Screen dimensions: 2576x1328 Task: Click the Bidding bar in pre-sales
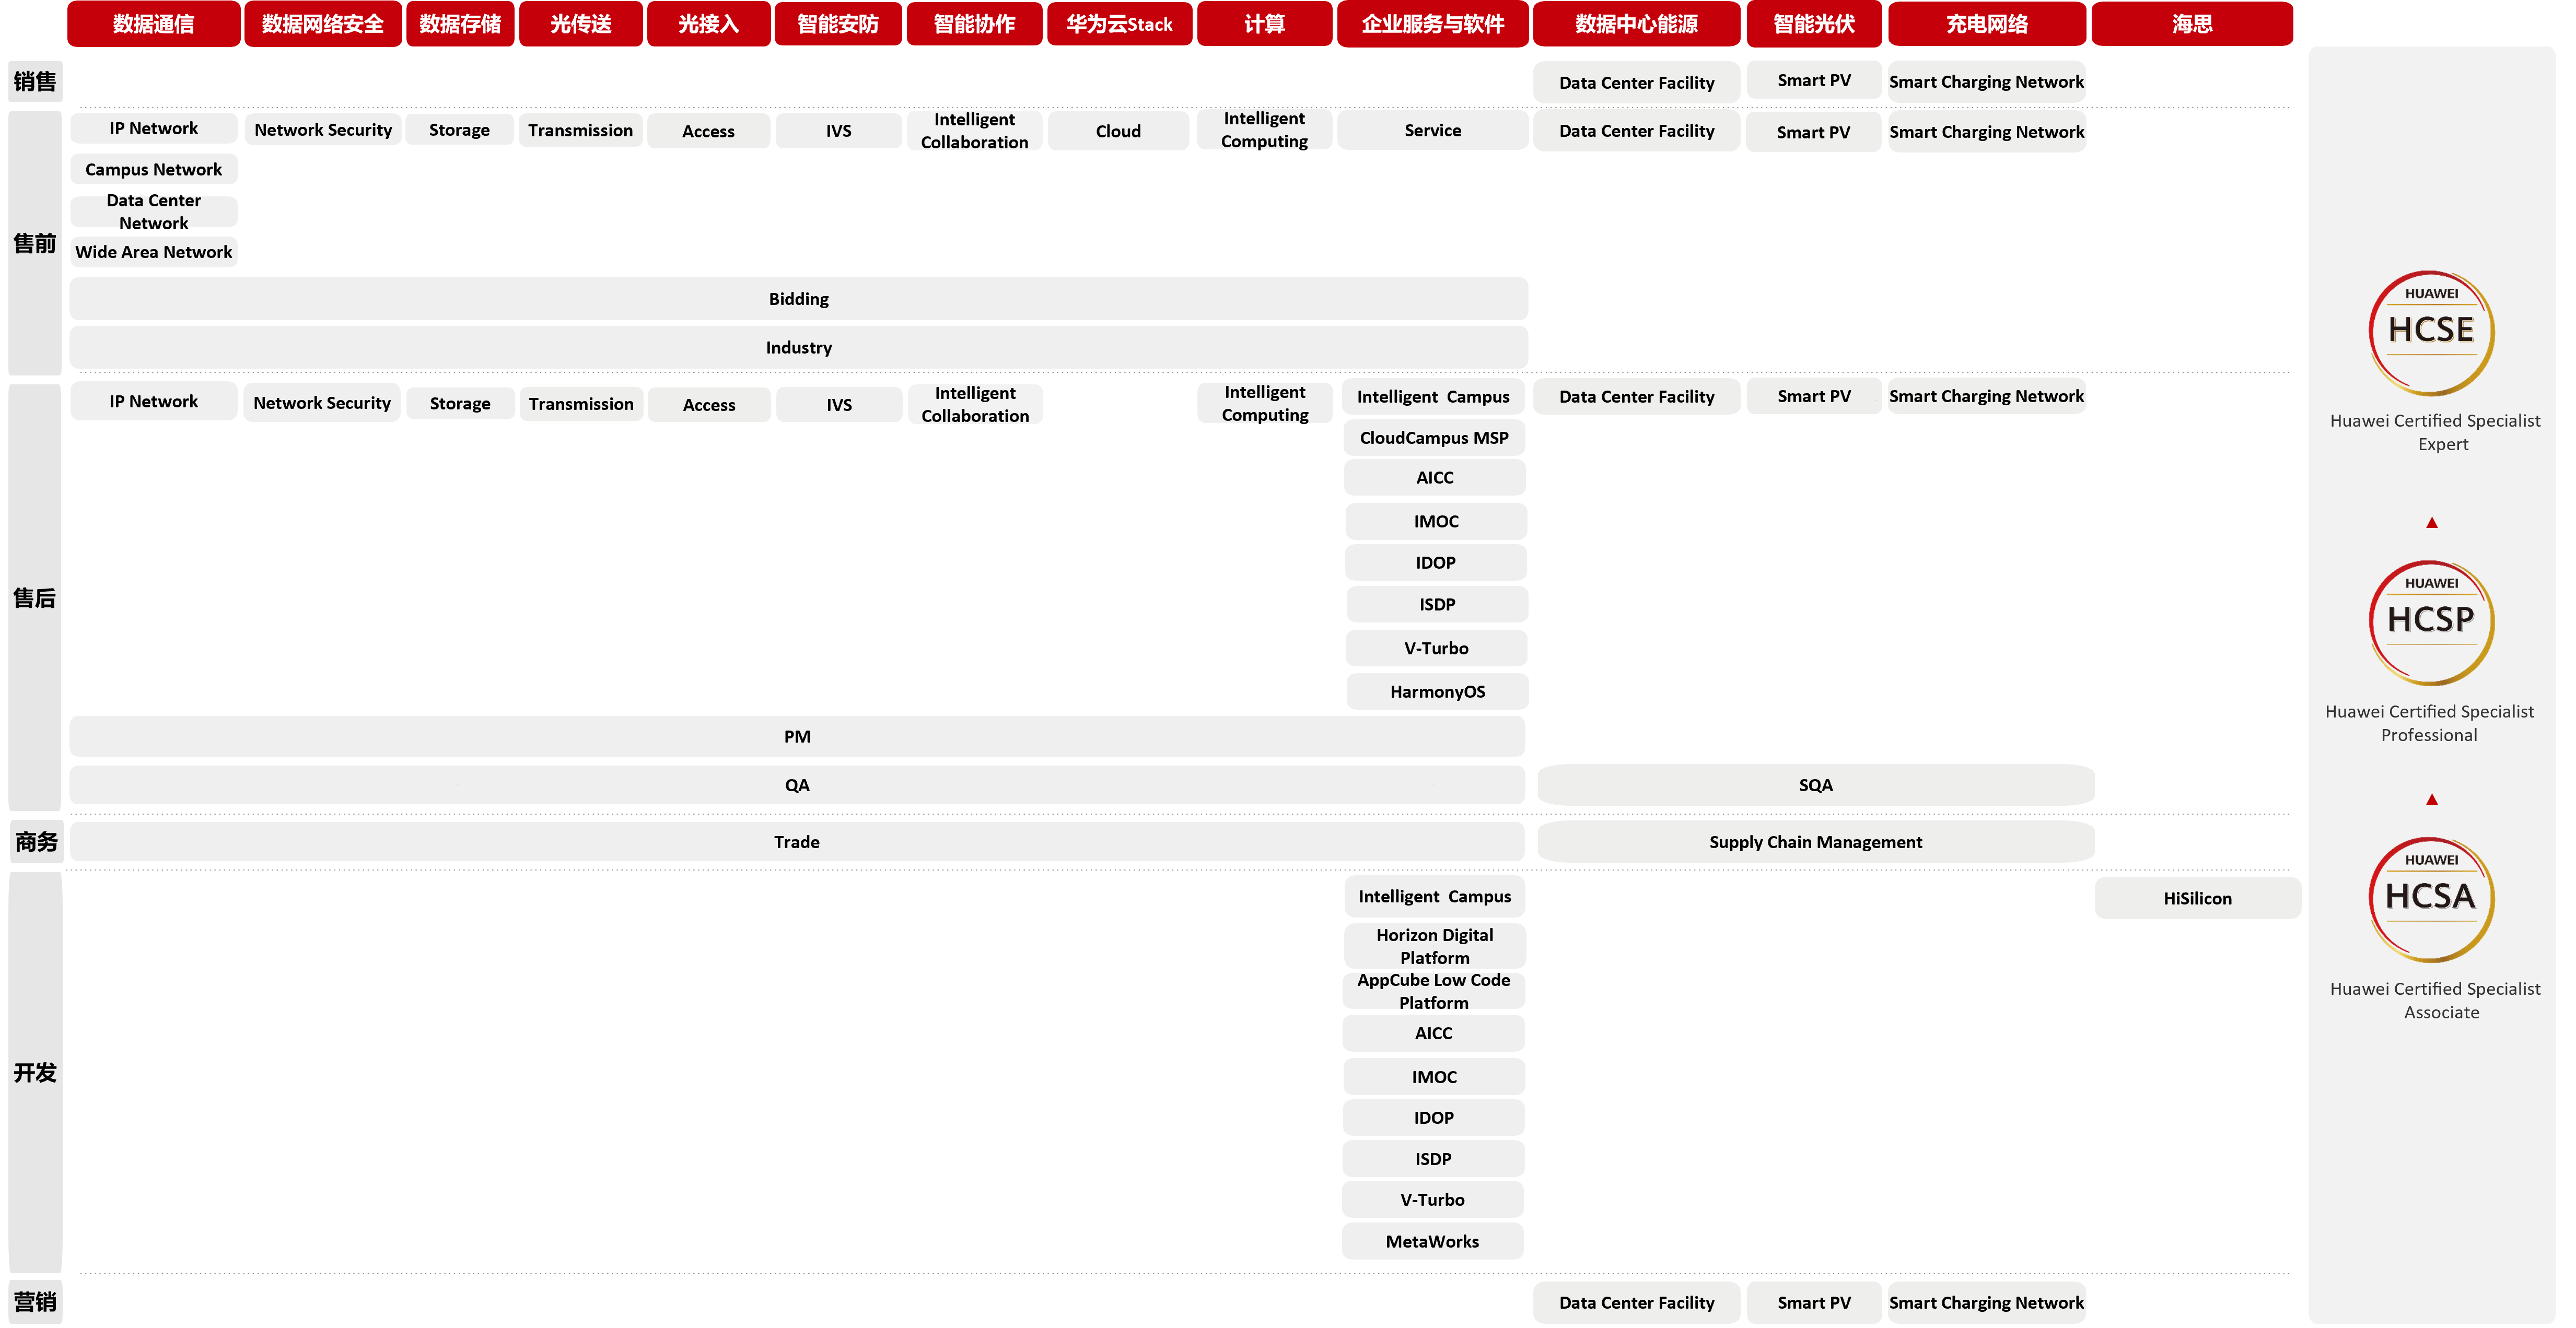click(x=798, y=299)
